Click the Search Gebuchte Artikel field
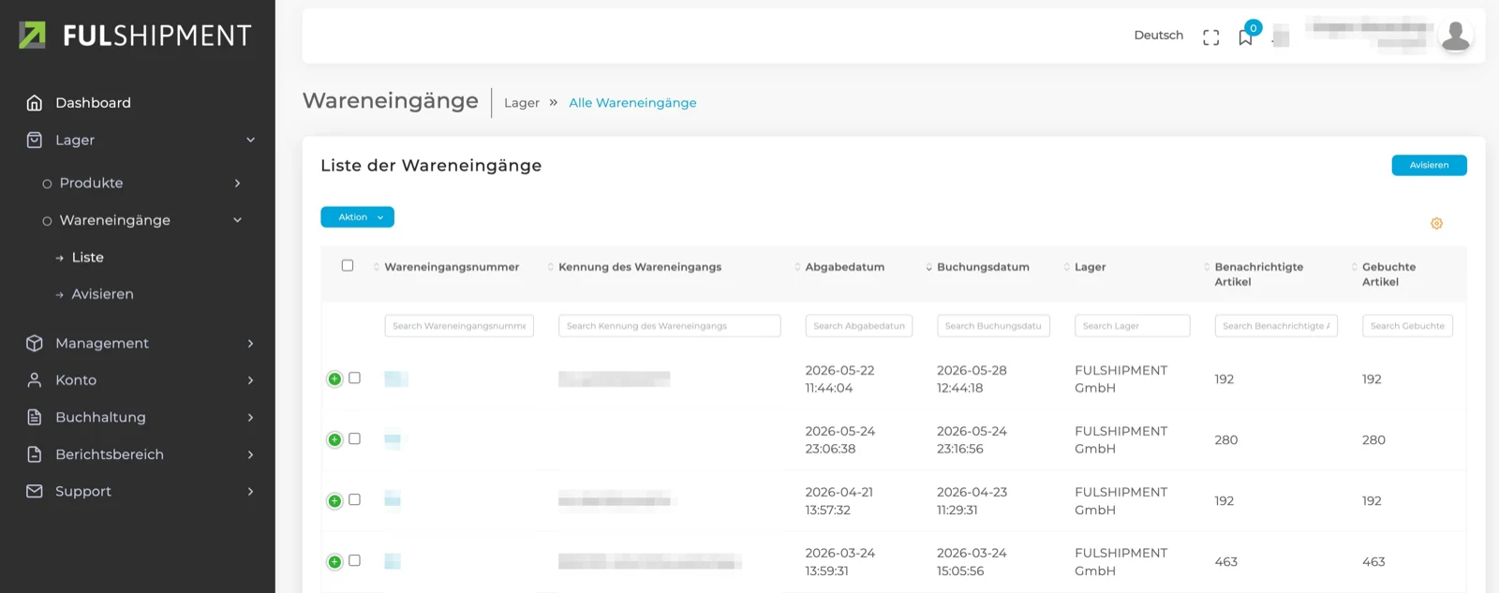1499x593 pixels. (x=1407, y=326)
